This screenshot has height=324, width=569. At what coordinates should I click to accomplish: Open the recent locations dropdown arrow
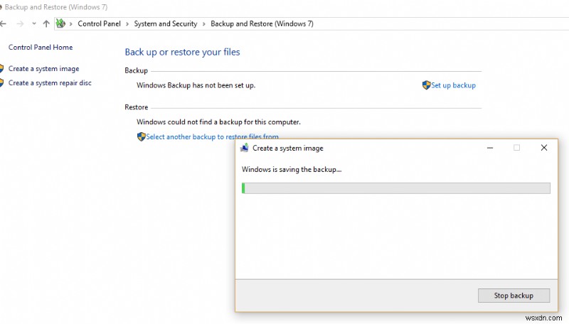33,23
